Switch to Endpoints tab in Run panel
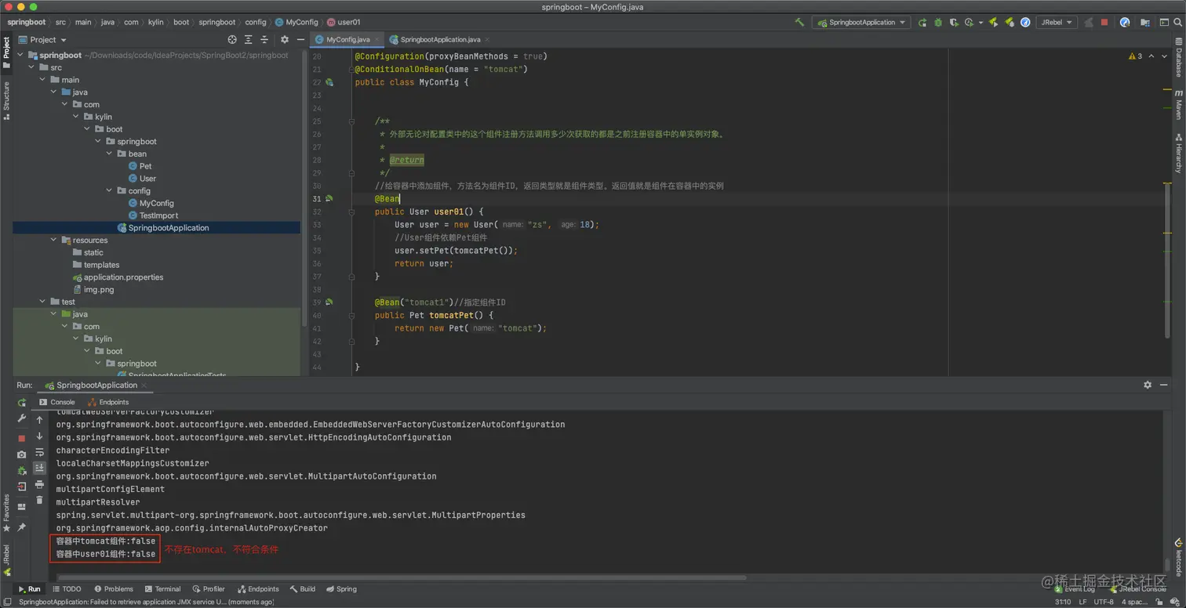1186x608 pixels. 108,402
